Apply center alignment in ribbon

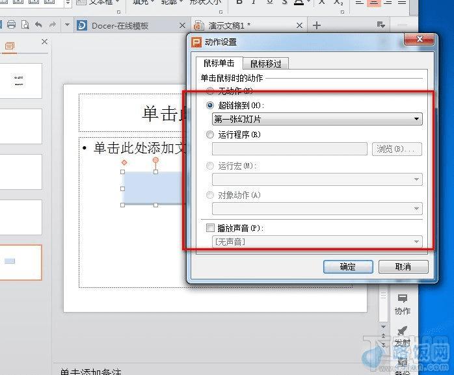(374, 3)
